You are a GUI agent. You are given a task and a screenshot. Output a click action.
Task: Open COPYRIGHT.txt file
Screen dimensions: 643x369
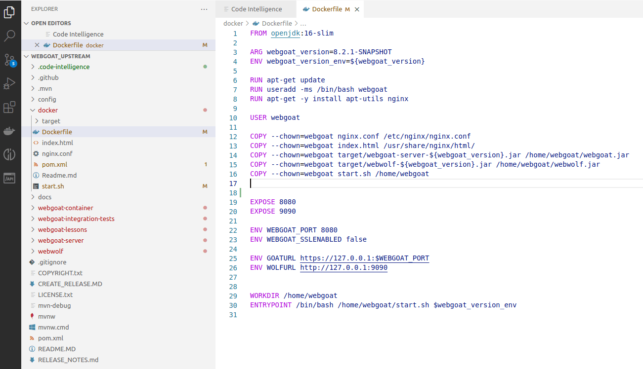pyautogui.click(x=118, y=273)
